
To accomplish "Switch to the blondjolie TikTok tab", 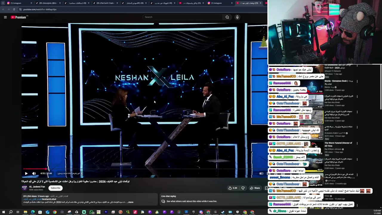I will pyautogui.click(x=48, y=3).
